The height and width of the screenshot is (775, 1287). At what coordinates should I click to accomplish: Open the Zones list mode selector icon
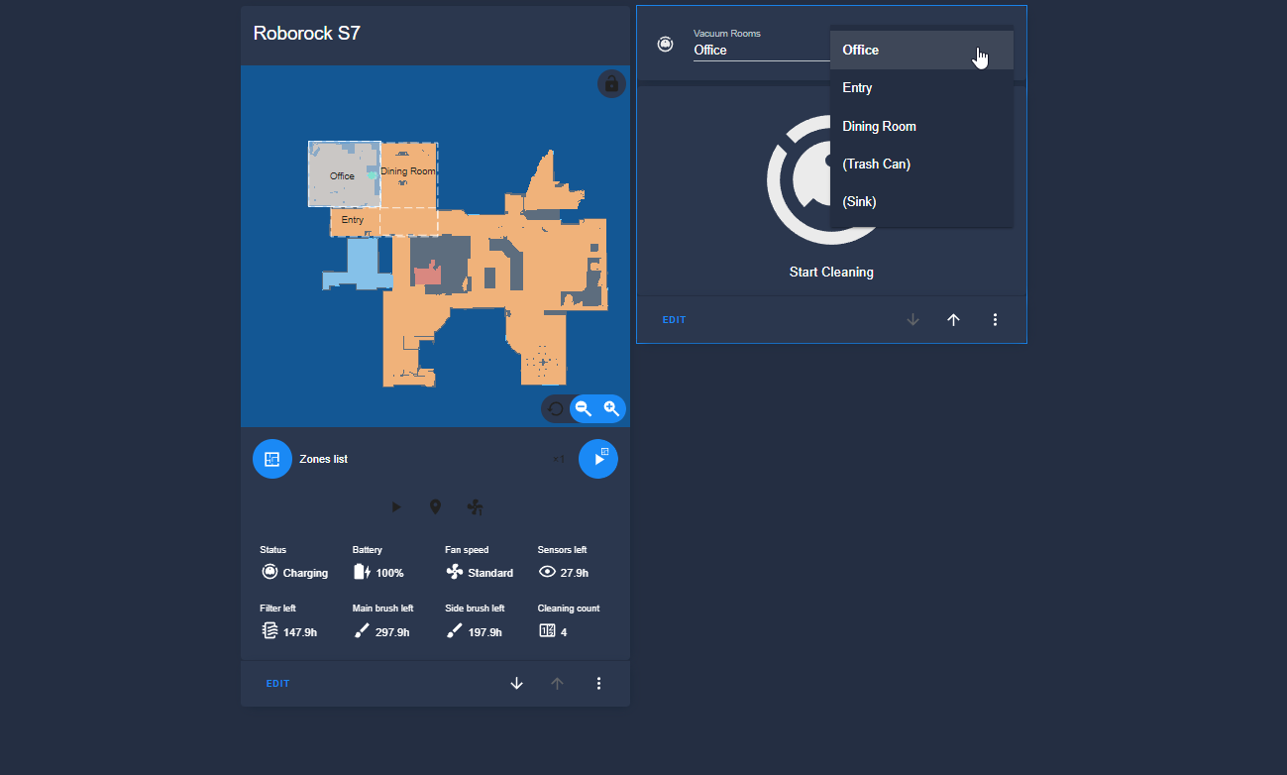coord(272,459)
